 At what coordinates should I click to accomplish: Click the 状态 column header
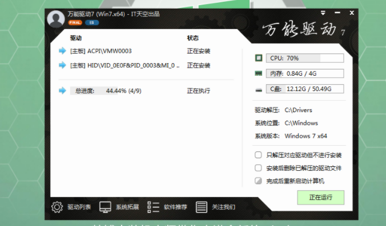coord(192,38)
